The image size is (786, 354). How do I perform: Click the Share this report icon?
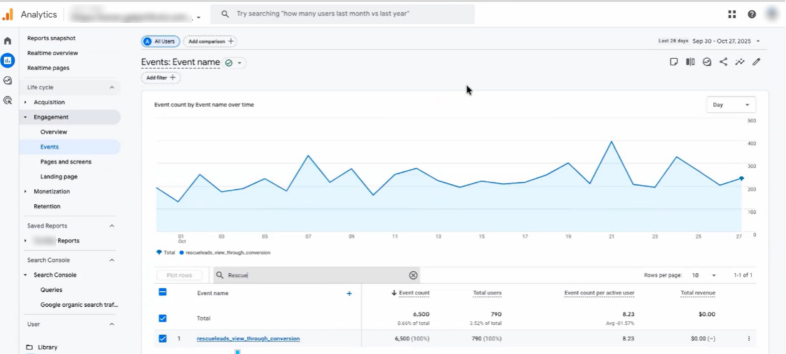click(x=723, y=62)
